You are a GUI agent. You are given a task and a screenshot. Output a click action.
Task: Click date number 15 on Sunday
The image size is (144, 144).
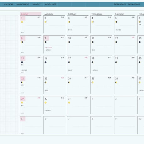point(23,58)
